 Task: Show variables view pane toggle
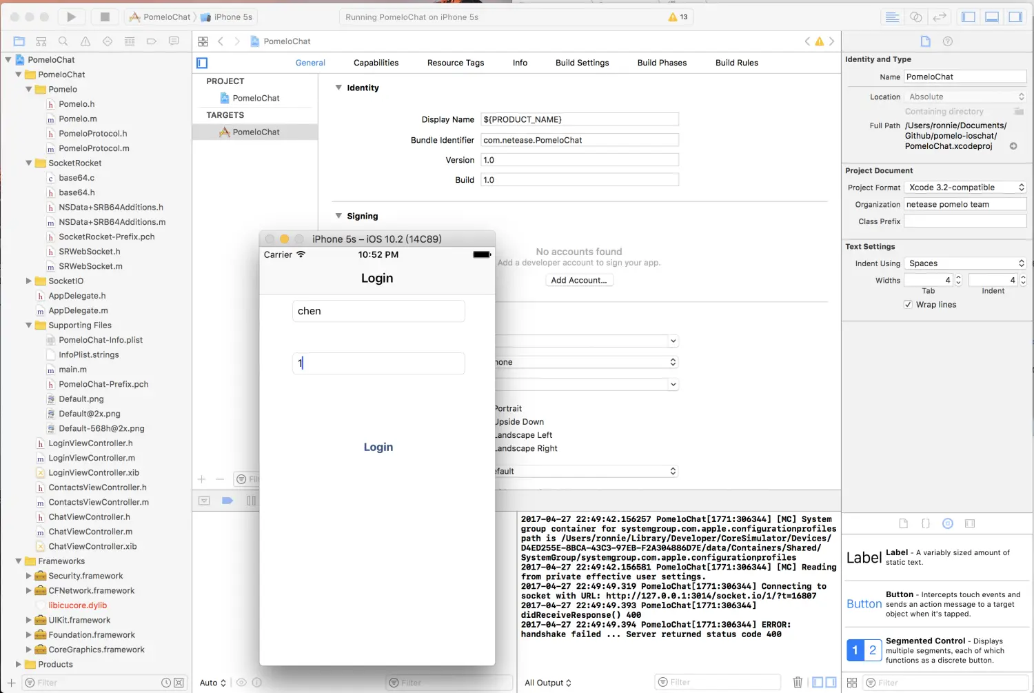(818, 682)
